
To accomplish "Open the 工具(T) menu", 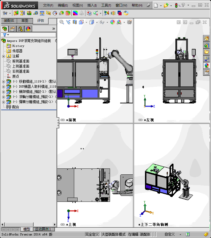I will (x=106, y=5).
